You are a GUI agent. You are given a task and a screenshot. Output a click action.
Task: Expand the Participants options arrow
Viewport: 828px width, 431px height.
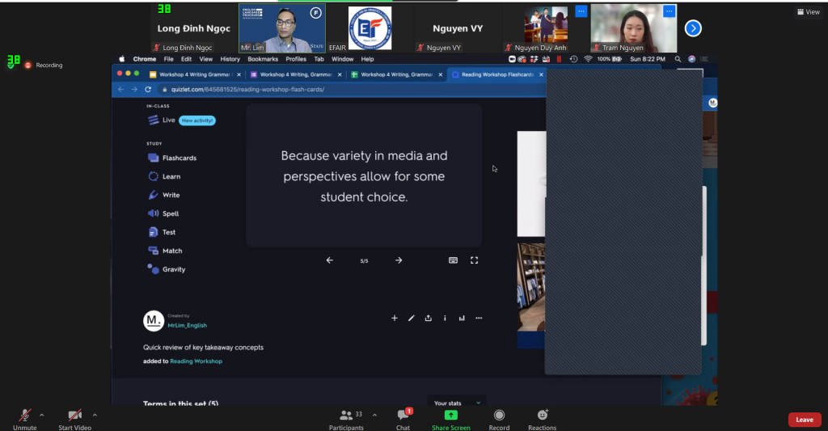(x=374, y=415)
